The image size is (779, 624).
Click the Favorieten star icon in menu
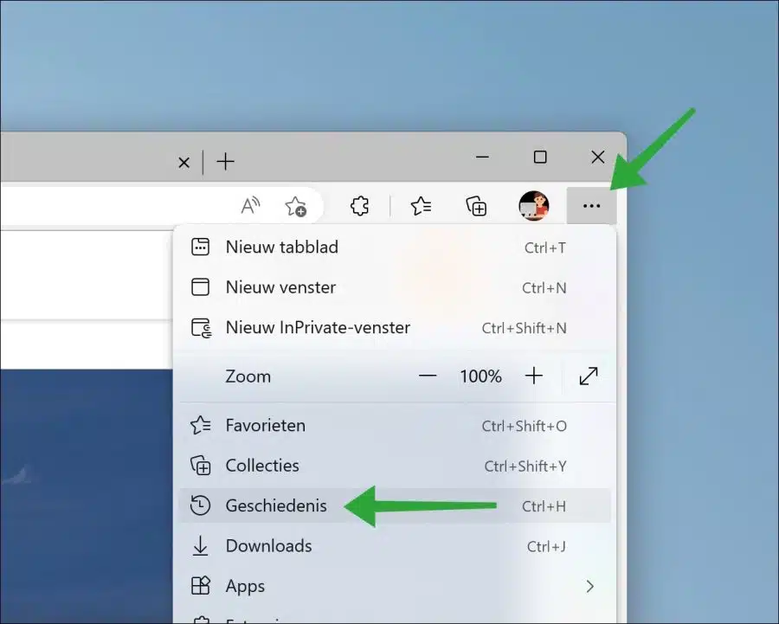coord(201,425)
